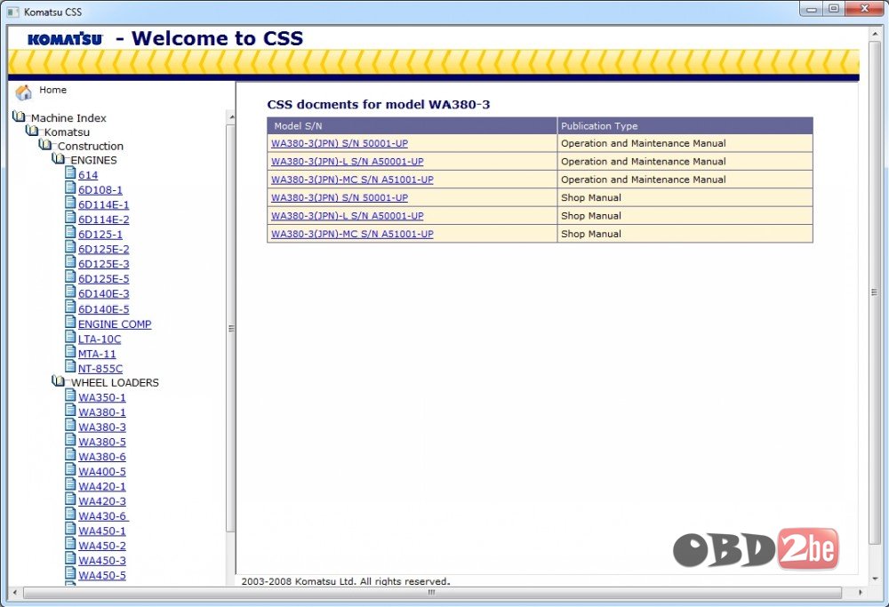Open WA380-3(JPN)-L S/N A50001-UP Shop Manual
The width and height of the screenshot is (889, 607).
(347, 216)
